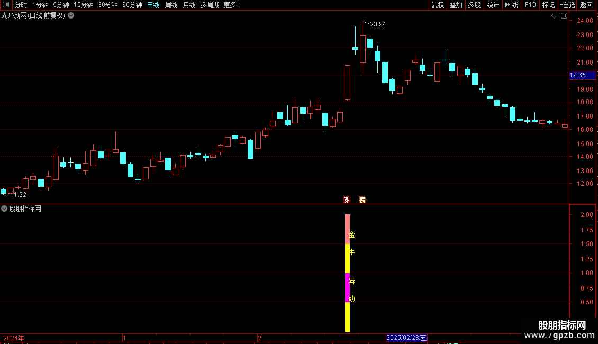The height and width of the screenshot is (344, 598).
Task: Select the 15分钟 period
Action: (83, 5)
